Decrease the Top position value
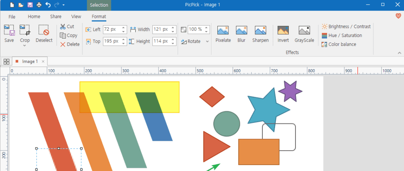The width and height of the screenshot is (404, 171). pyautogui.click(x=123, y=43)
